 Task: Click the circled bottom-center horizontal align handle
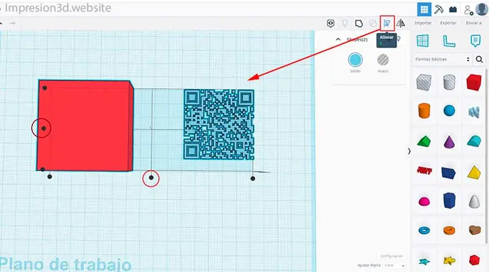pos(151,177)
